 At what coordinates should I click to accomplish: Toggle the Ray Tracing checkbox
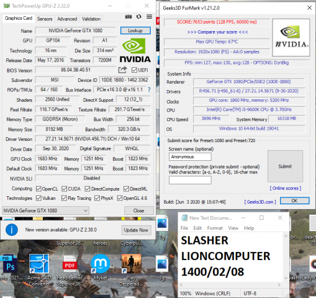pos(64,198)
